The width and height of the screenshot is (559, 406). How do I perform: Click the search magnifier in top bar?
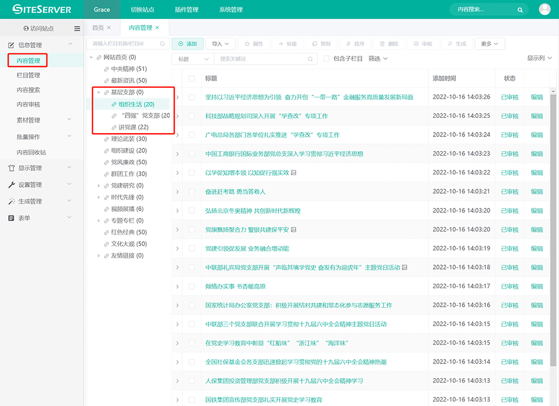[520, 10]
